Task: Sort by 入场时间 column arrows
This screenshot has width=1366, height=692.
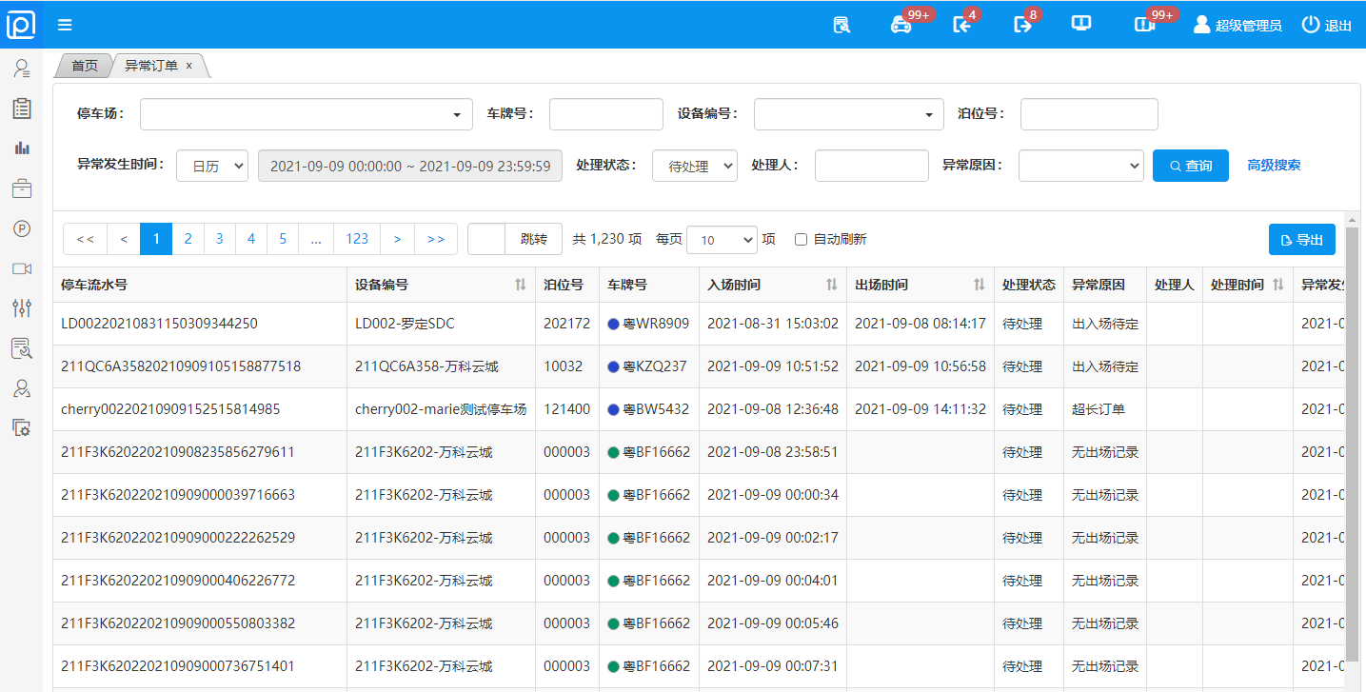Action: coord(831,285)
